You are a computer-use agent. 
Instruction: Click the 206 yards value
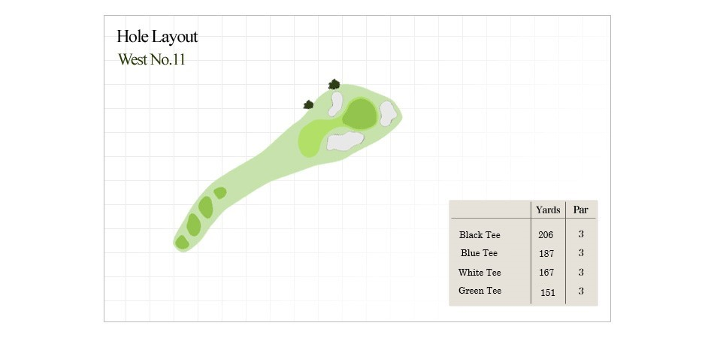546,235
